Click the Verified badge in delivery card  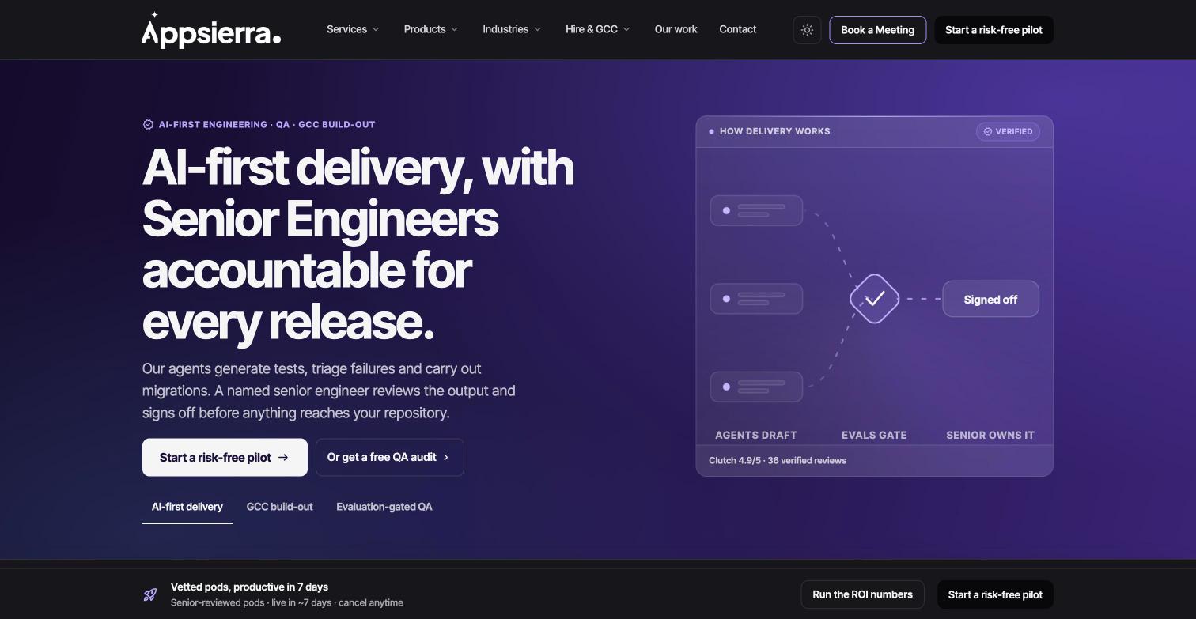[x=1008, y=131]
